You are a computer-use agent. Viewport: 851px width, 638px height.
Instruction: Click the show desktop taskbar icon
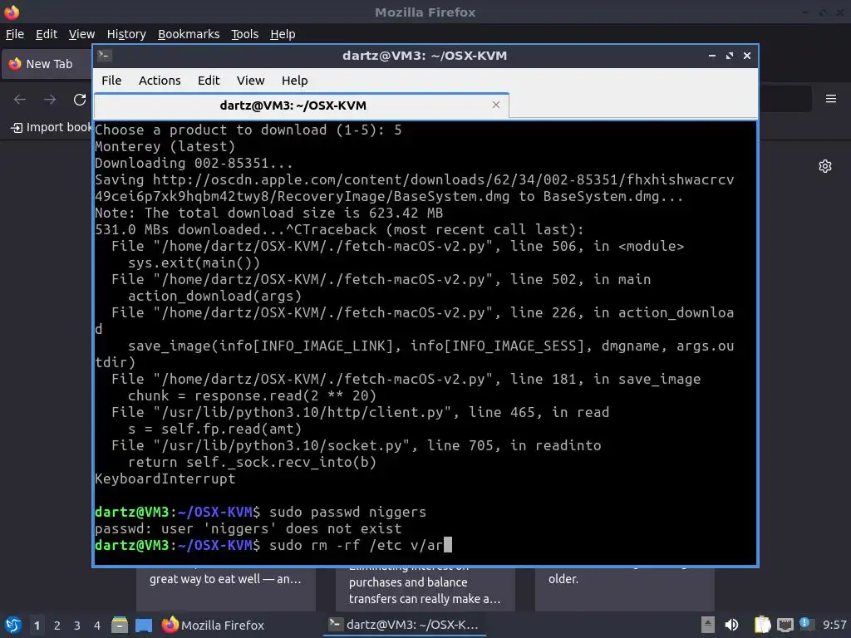[143, 625]
